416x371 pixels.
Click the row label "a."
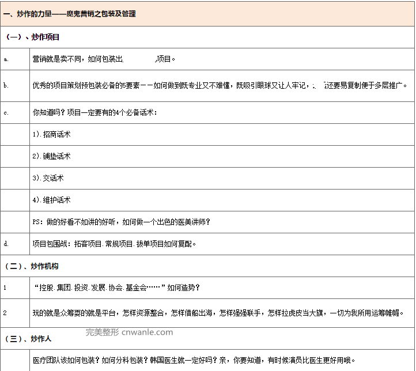pyautogui.click(x=6, y=59)
